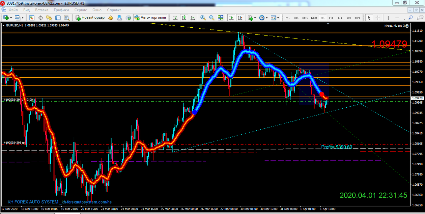Select the W1 timeframe button
Image resolution: width=425 pixels, height=214 pixels.
[x=349, y=18]
